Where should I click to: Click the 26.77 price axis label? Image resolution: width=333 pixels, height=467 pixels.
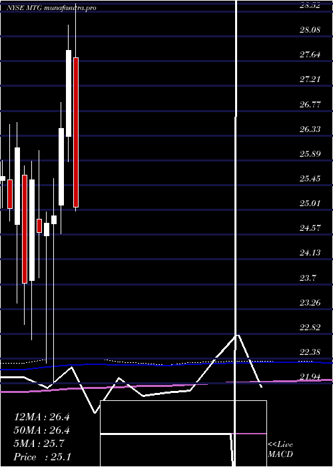(x=310, y=104)
